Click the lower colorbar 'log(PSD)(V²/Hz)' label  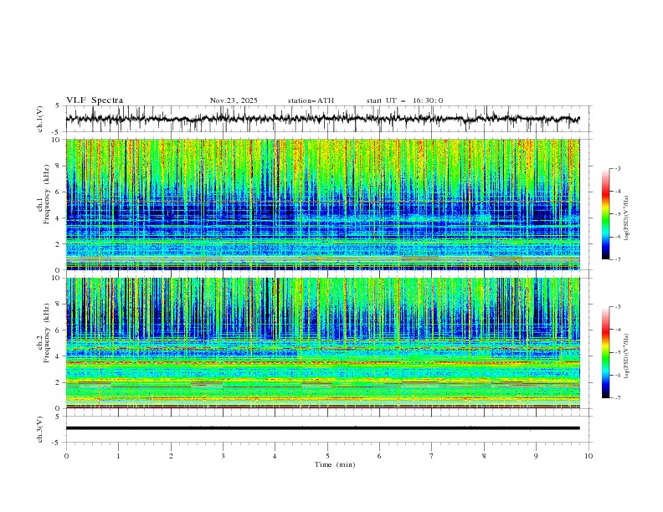627,356
